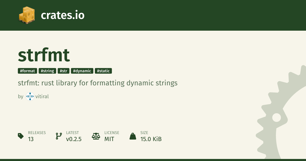
Task: Open the vitiral author name
Action: pos(42,97)
